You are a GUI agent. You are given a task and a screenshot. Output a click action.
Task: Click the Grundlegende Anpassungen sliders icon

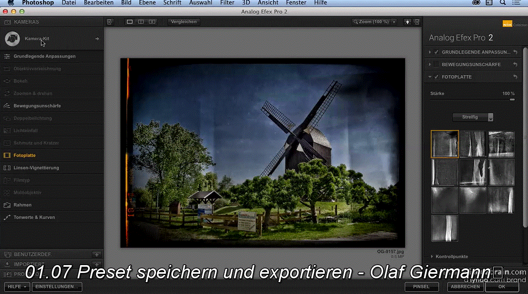pos(7,56)
